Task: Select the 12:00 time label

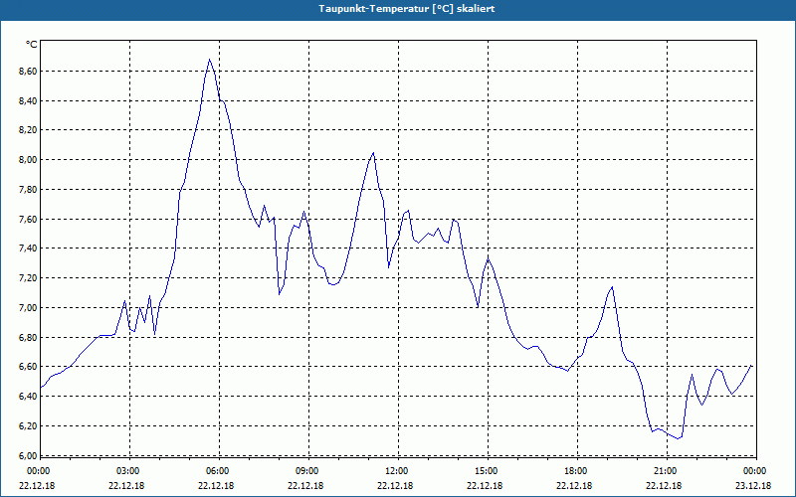Action: pos(398,471)
